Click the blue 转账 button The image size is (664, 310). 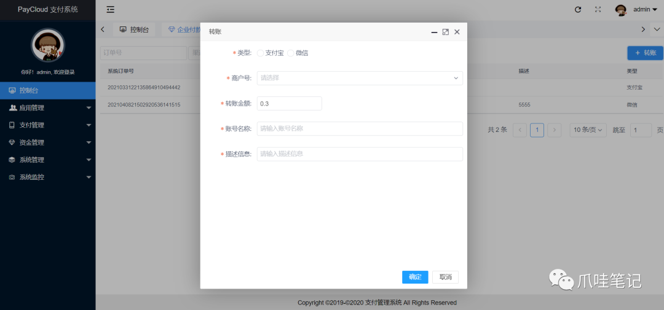click(x=646, y=53)
